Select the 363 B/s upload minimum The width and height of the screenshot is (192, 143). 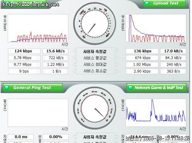[173, 71]
